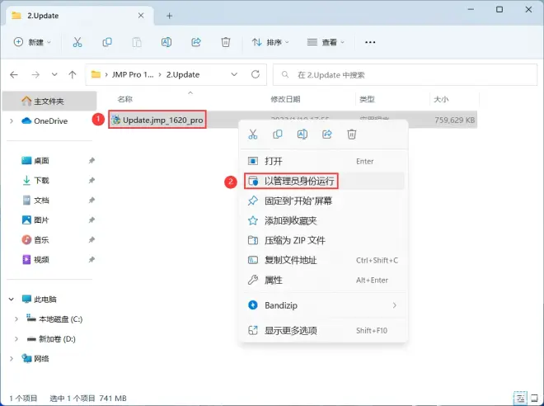Sort by 类型 column header
Viewport: 544px width, 406px height.
tap(367, 99)
